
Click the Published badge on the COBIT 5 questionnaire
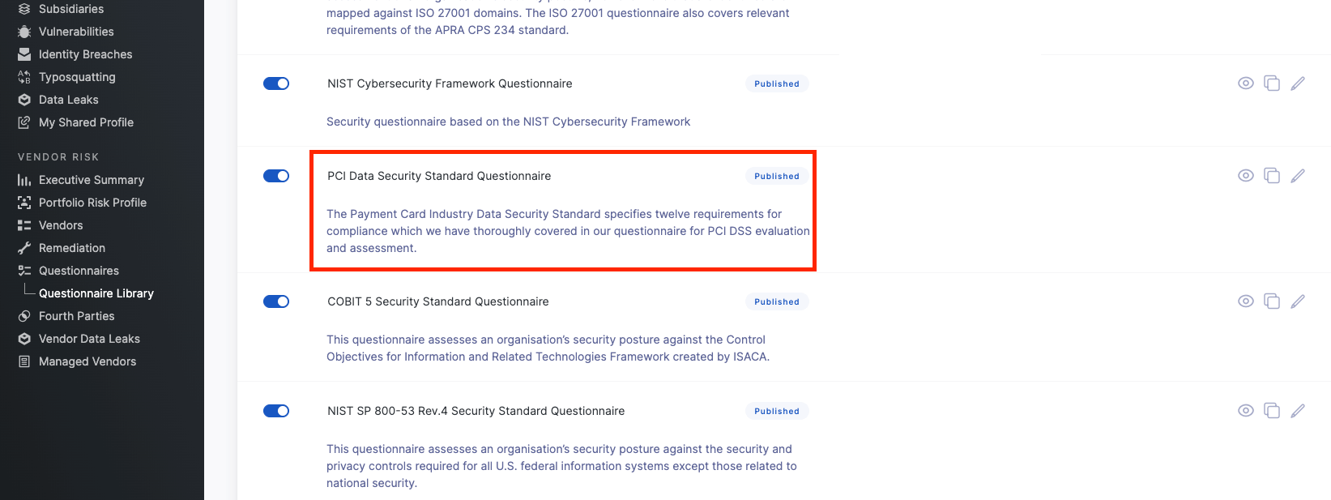pos(777,301)
